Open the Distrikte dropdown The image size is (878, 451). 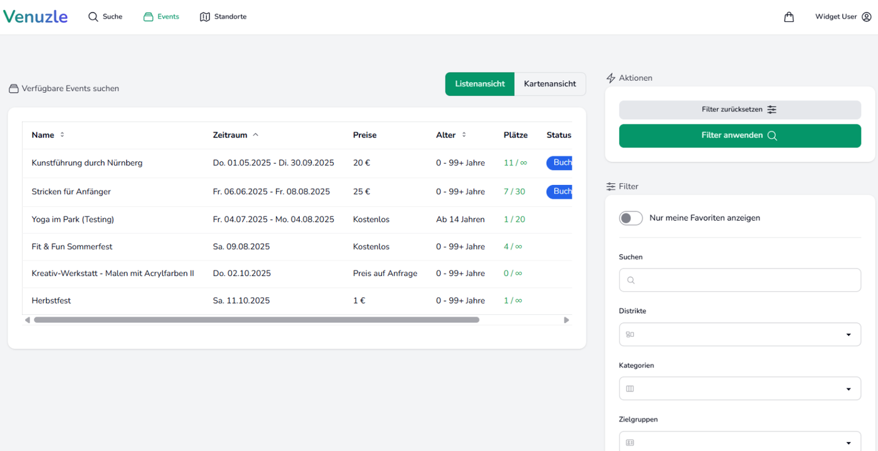pyautogui.click(x=740, y=334)
